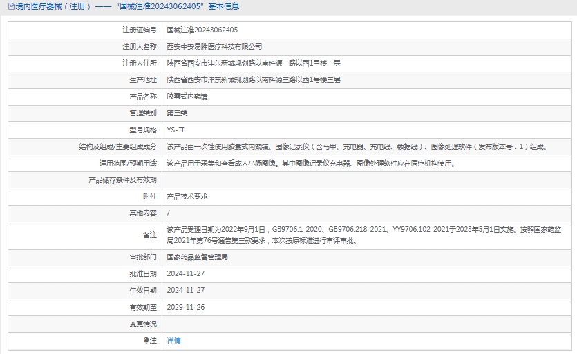Click the approval department 国家药品监督管理局
This screenshot has height=354, width=577.
coord(197,257)
